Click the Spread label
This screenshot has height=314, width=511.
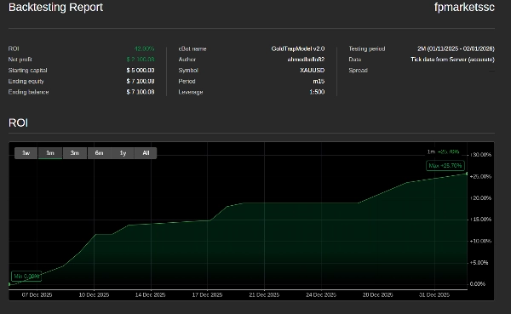359,71
